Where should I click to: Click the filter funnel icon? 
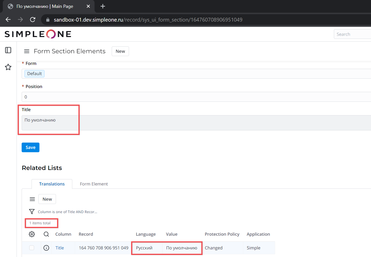point(32,212)
